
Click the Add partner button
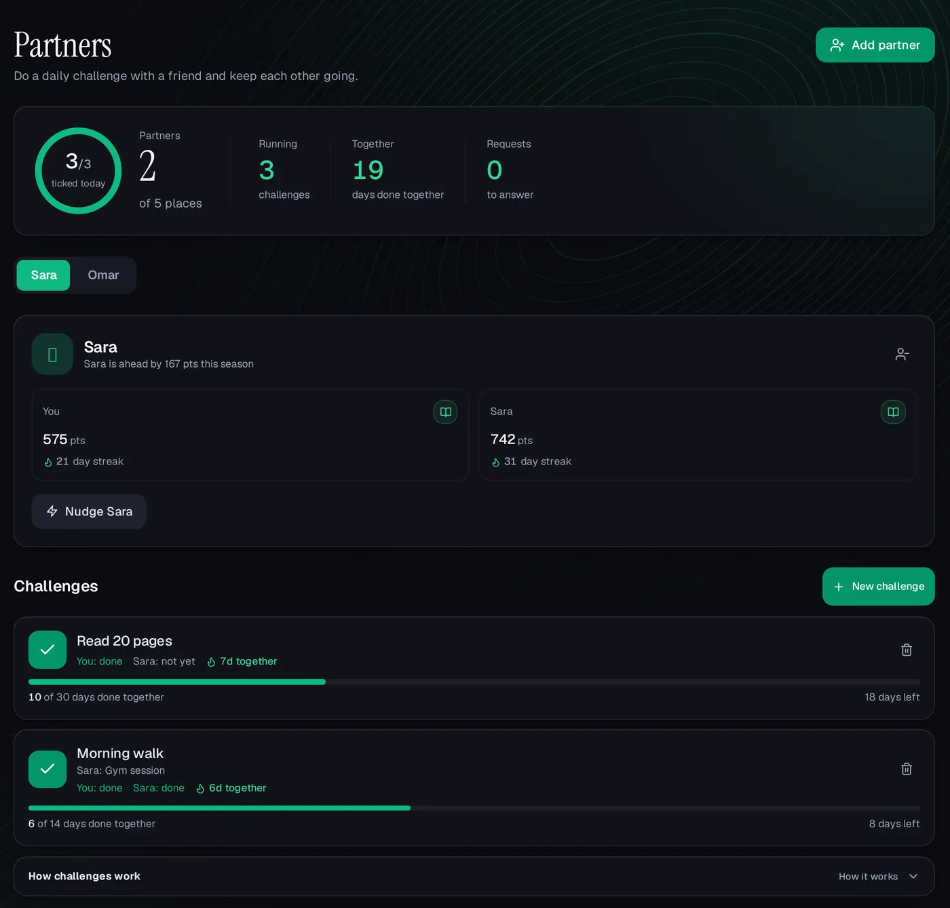[x=875, y=45]
